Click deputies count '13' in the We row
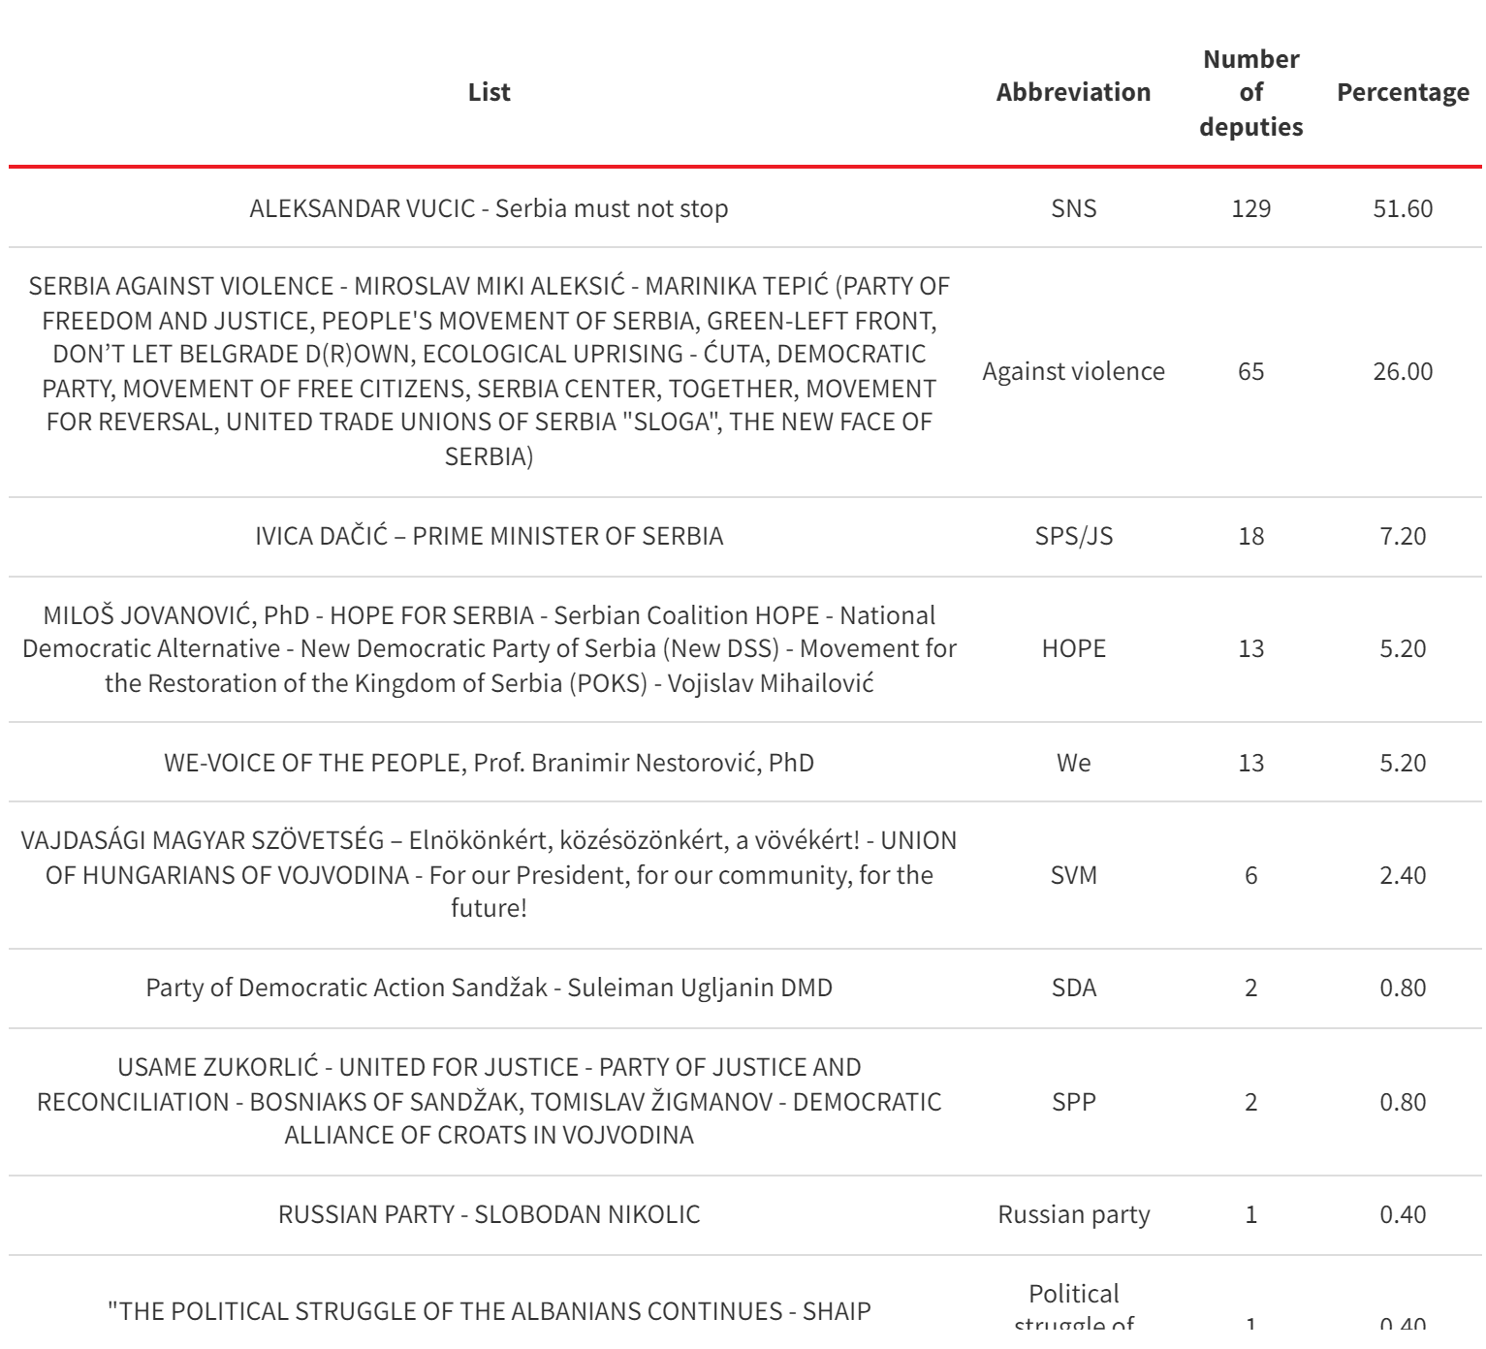 (1250, 763)
